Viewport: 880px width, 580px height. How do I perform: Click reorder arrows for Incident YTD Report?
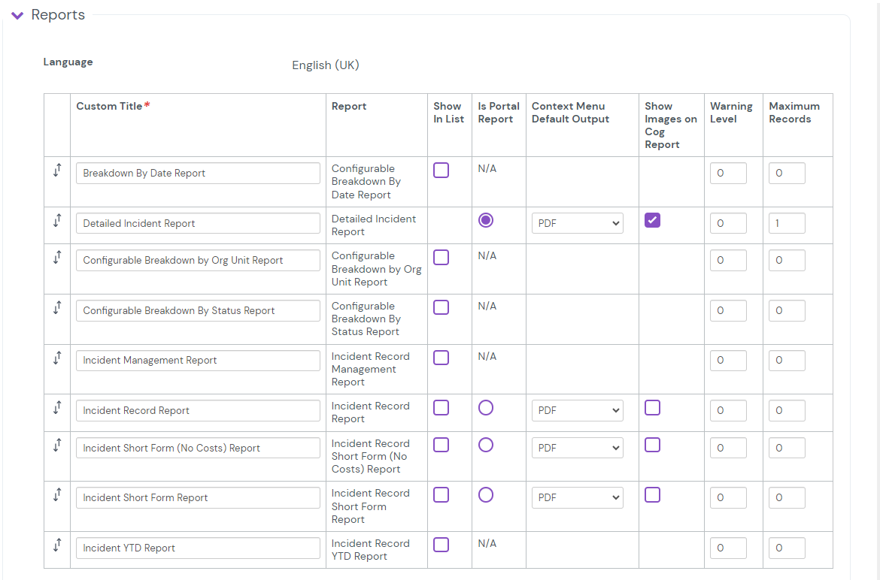point(57,545)
